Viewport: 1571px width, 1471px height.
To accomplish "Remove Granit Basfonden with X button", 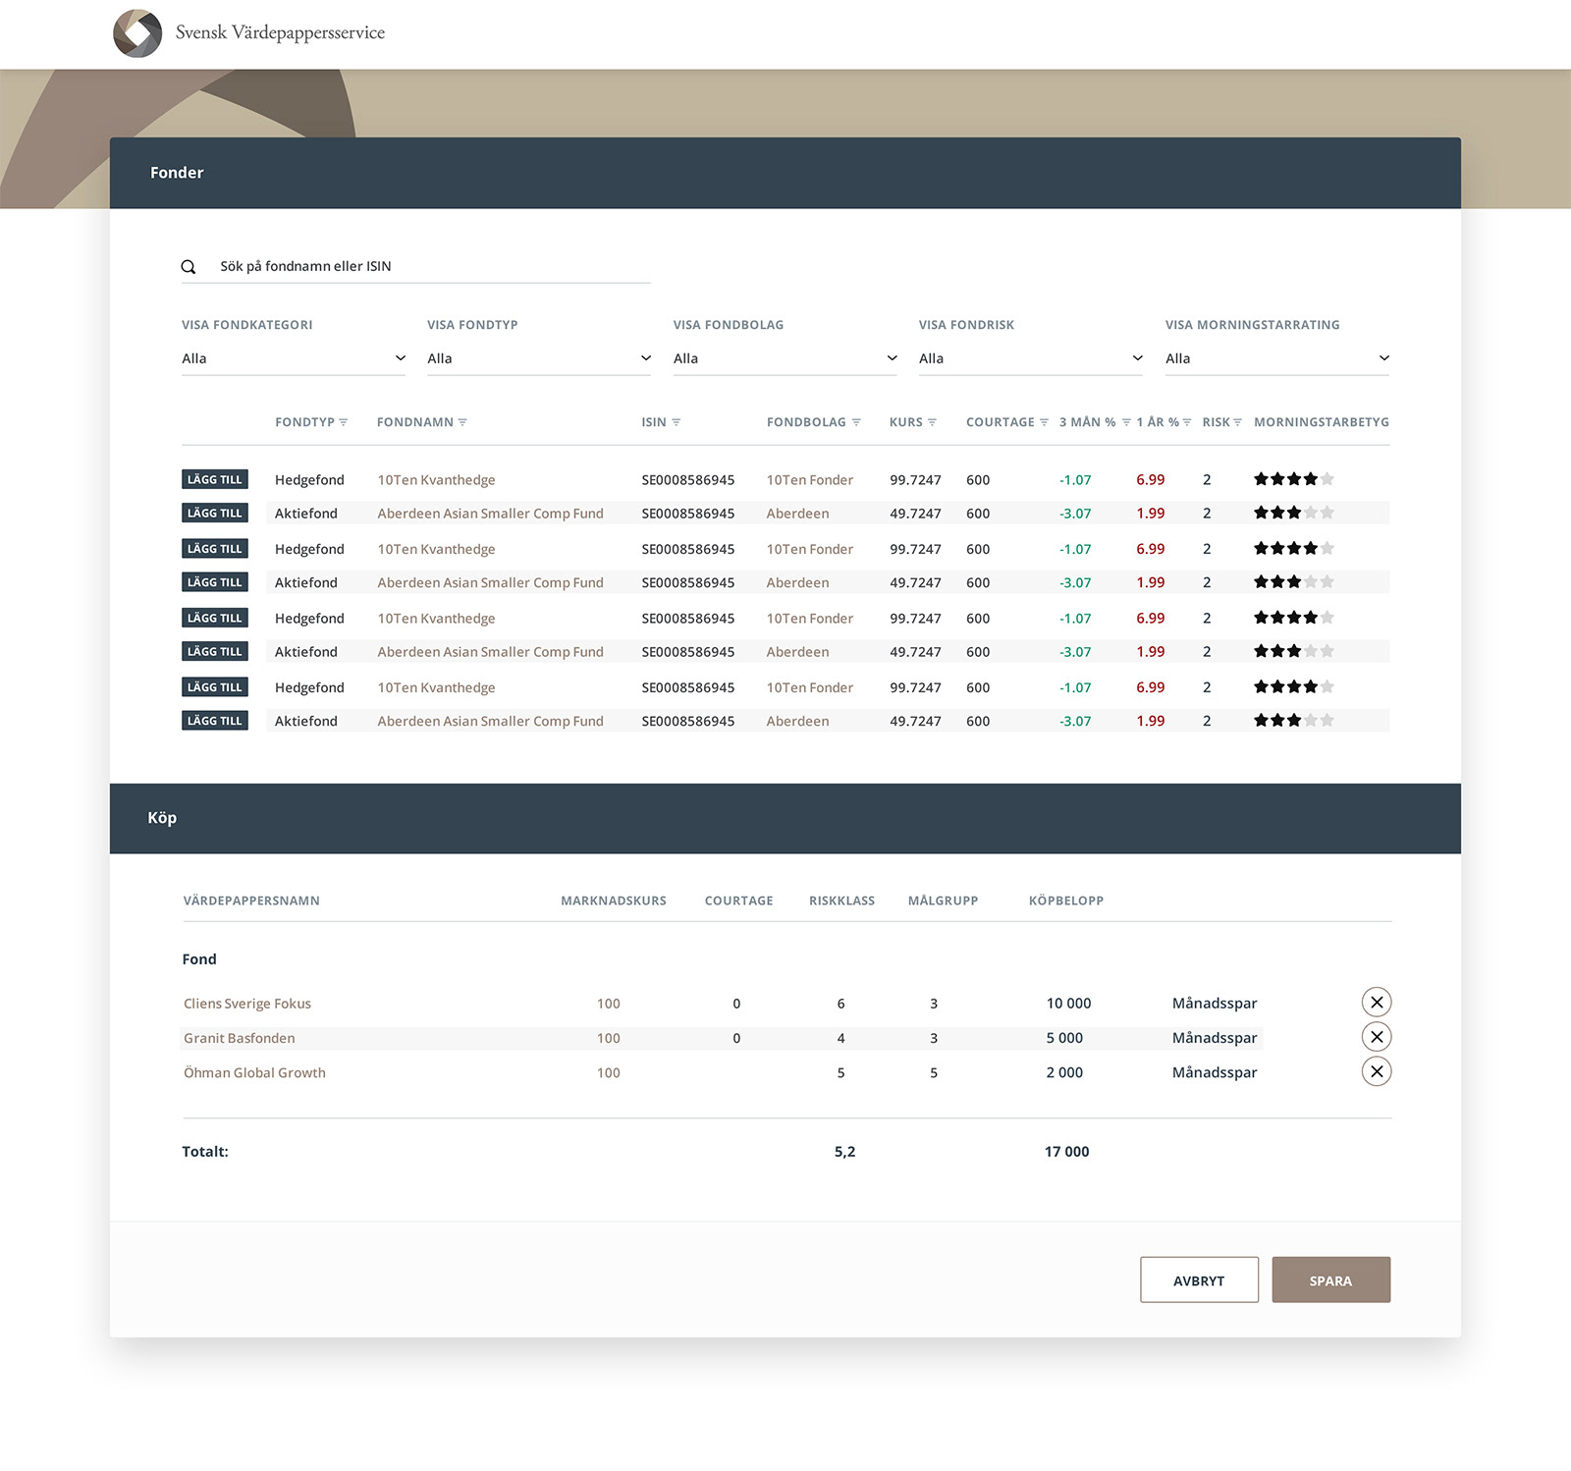I will tap(1377, 1037).
